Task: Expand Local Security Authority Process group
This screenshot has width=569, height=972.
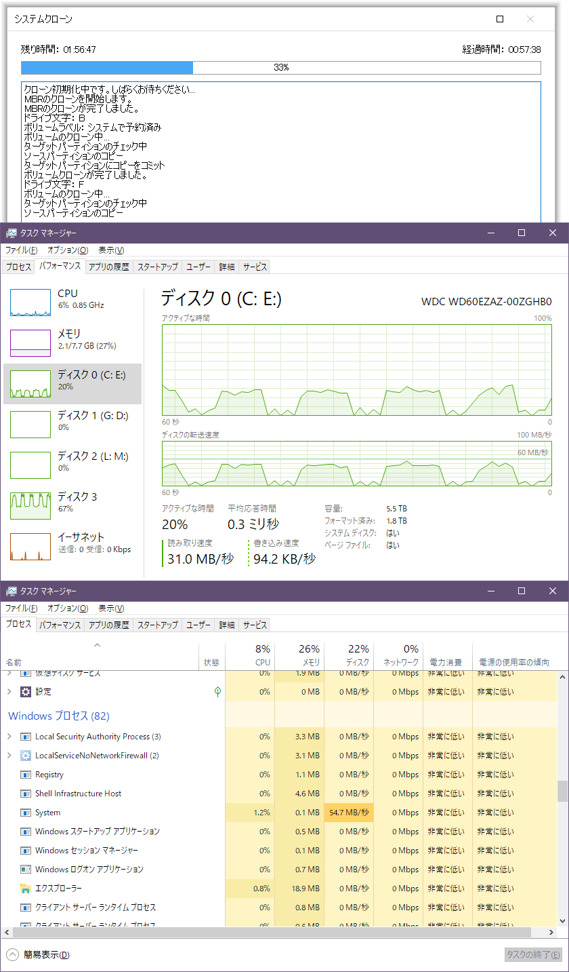Action: point(9,736)
